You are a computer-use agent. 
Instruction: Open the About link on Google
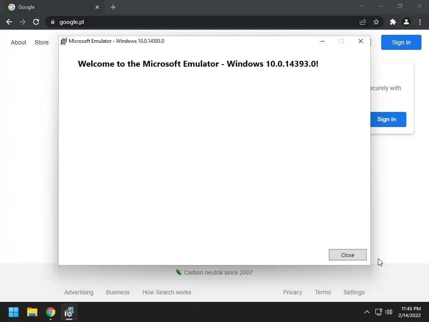coord(18,42)
